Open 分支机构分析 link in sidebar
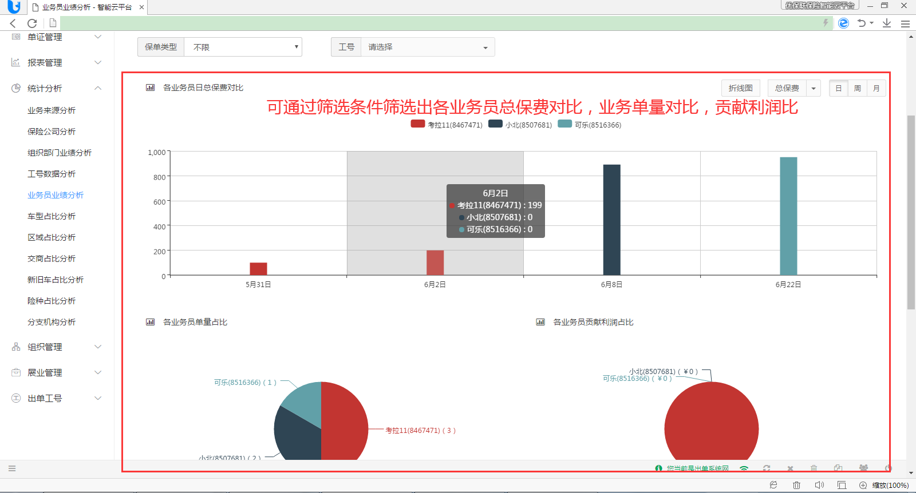 52,322
